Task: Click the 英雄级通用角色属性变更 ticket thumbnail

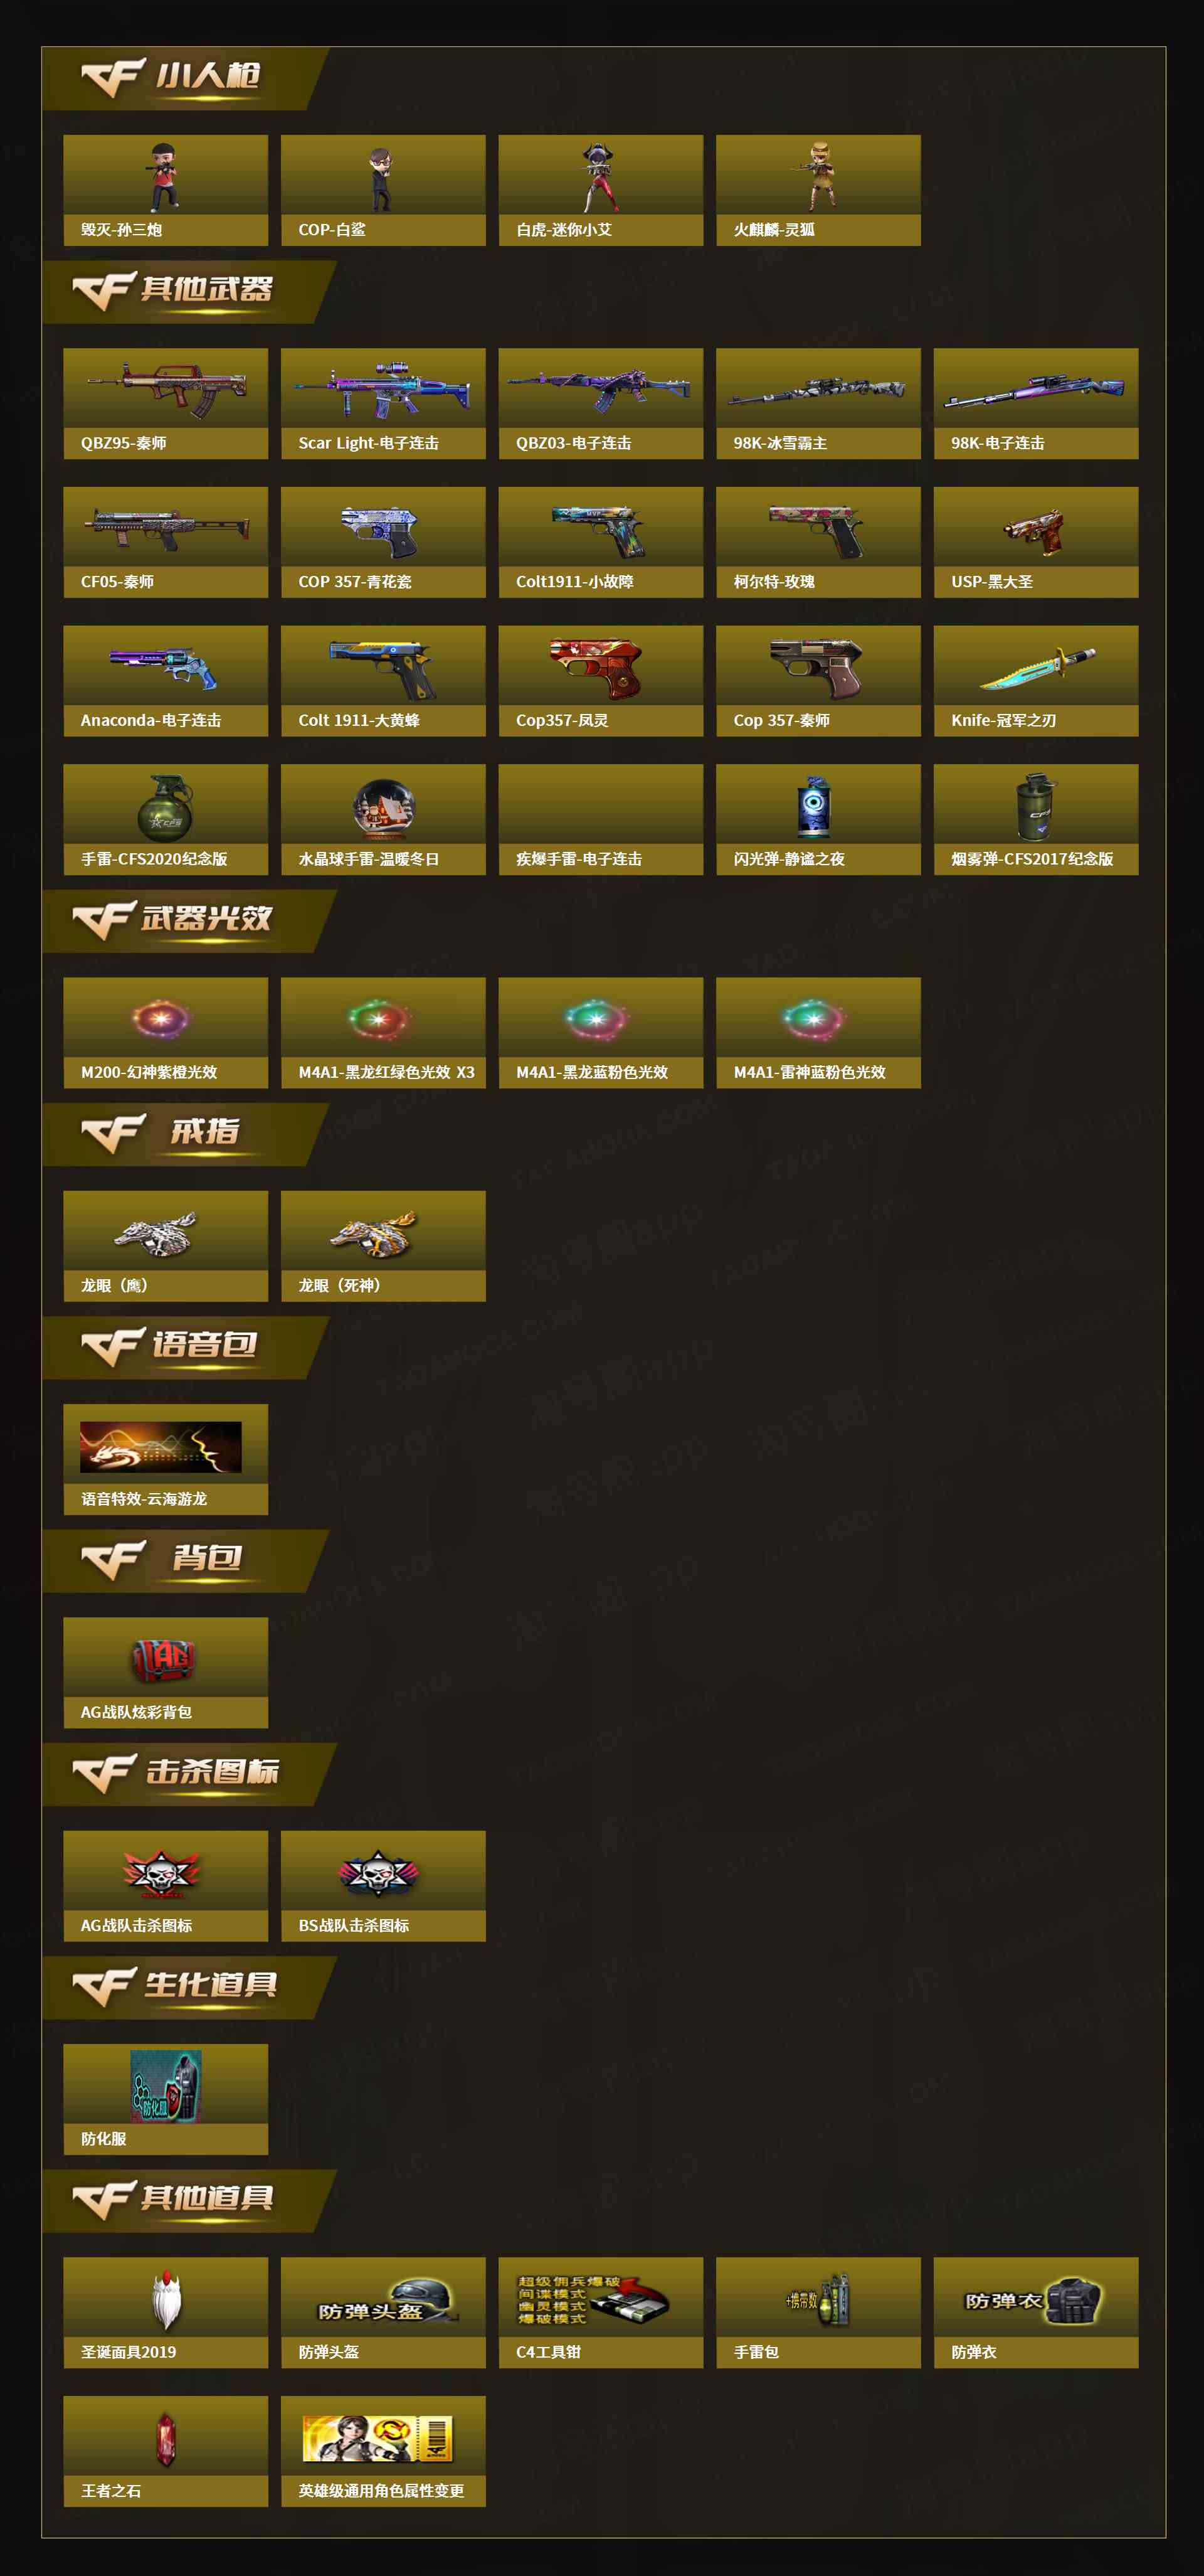Action: tap(378, 2439)
